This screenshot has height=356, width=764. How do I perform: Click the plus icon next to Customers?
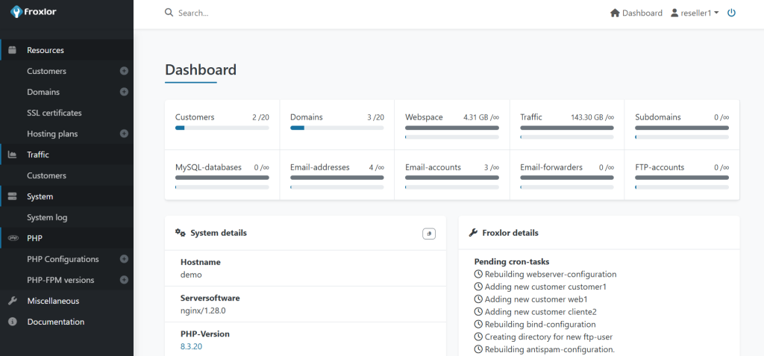[x=124, y=71]
